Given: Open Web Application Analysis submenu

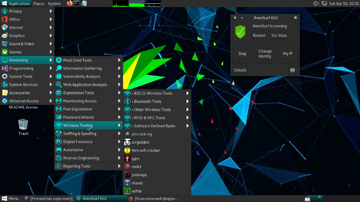Looking at the screenshot, I should click(88, 85).
